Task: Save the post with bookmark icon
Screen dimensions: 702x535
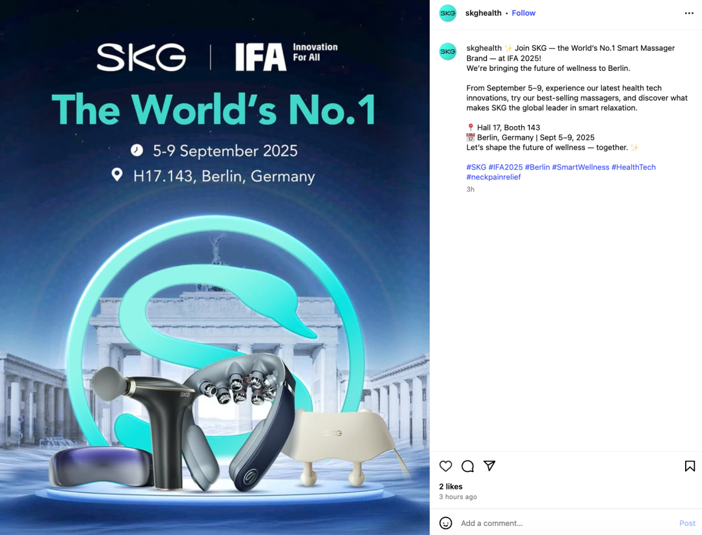Action: [690, 466]
